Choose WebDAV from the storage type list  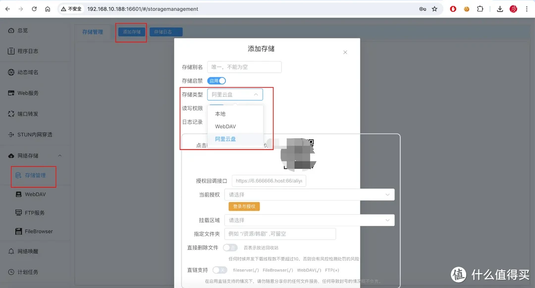(225, 126)
